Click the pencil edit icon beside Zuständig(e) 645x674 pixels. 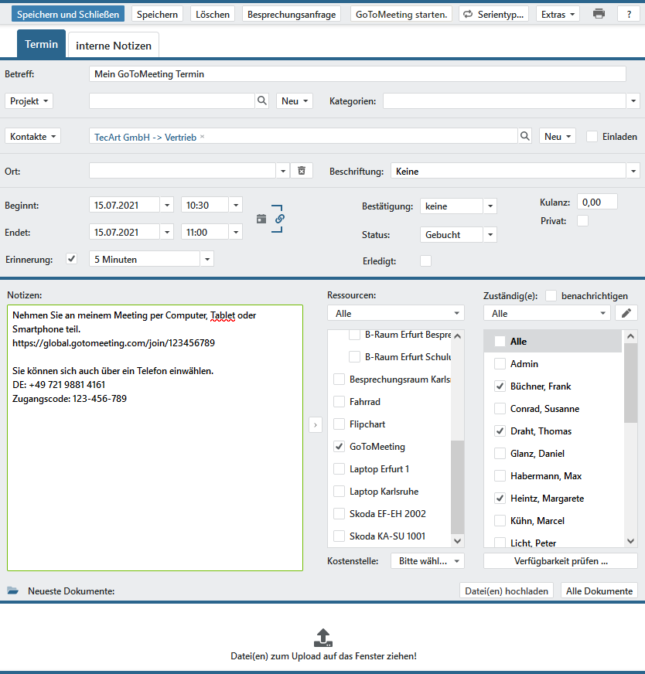pyautogui.click(x=626, y=313)
